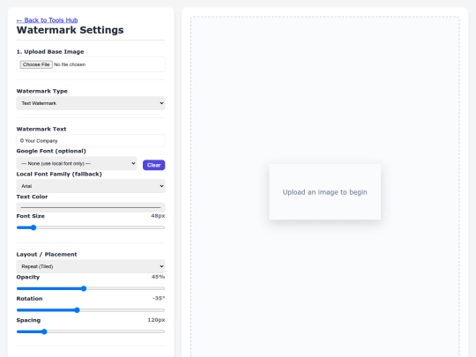Viewport: 476px width, 357px height.
Task: Open the Google Font dropdown
Action: [77, 163]
